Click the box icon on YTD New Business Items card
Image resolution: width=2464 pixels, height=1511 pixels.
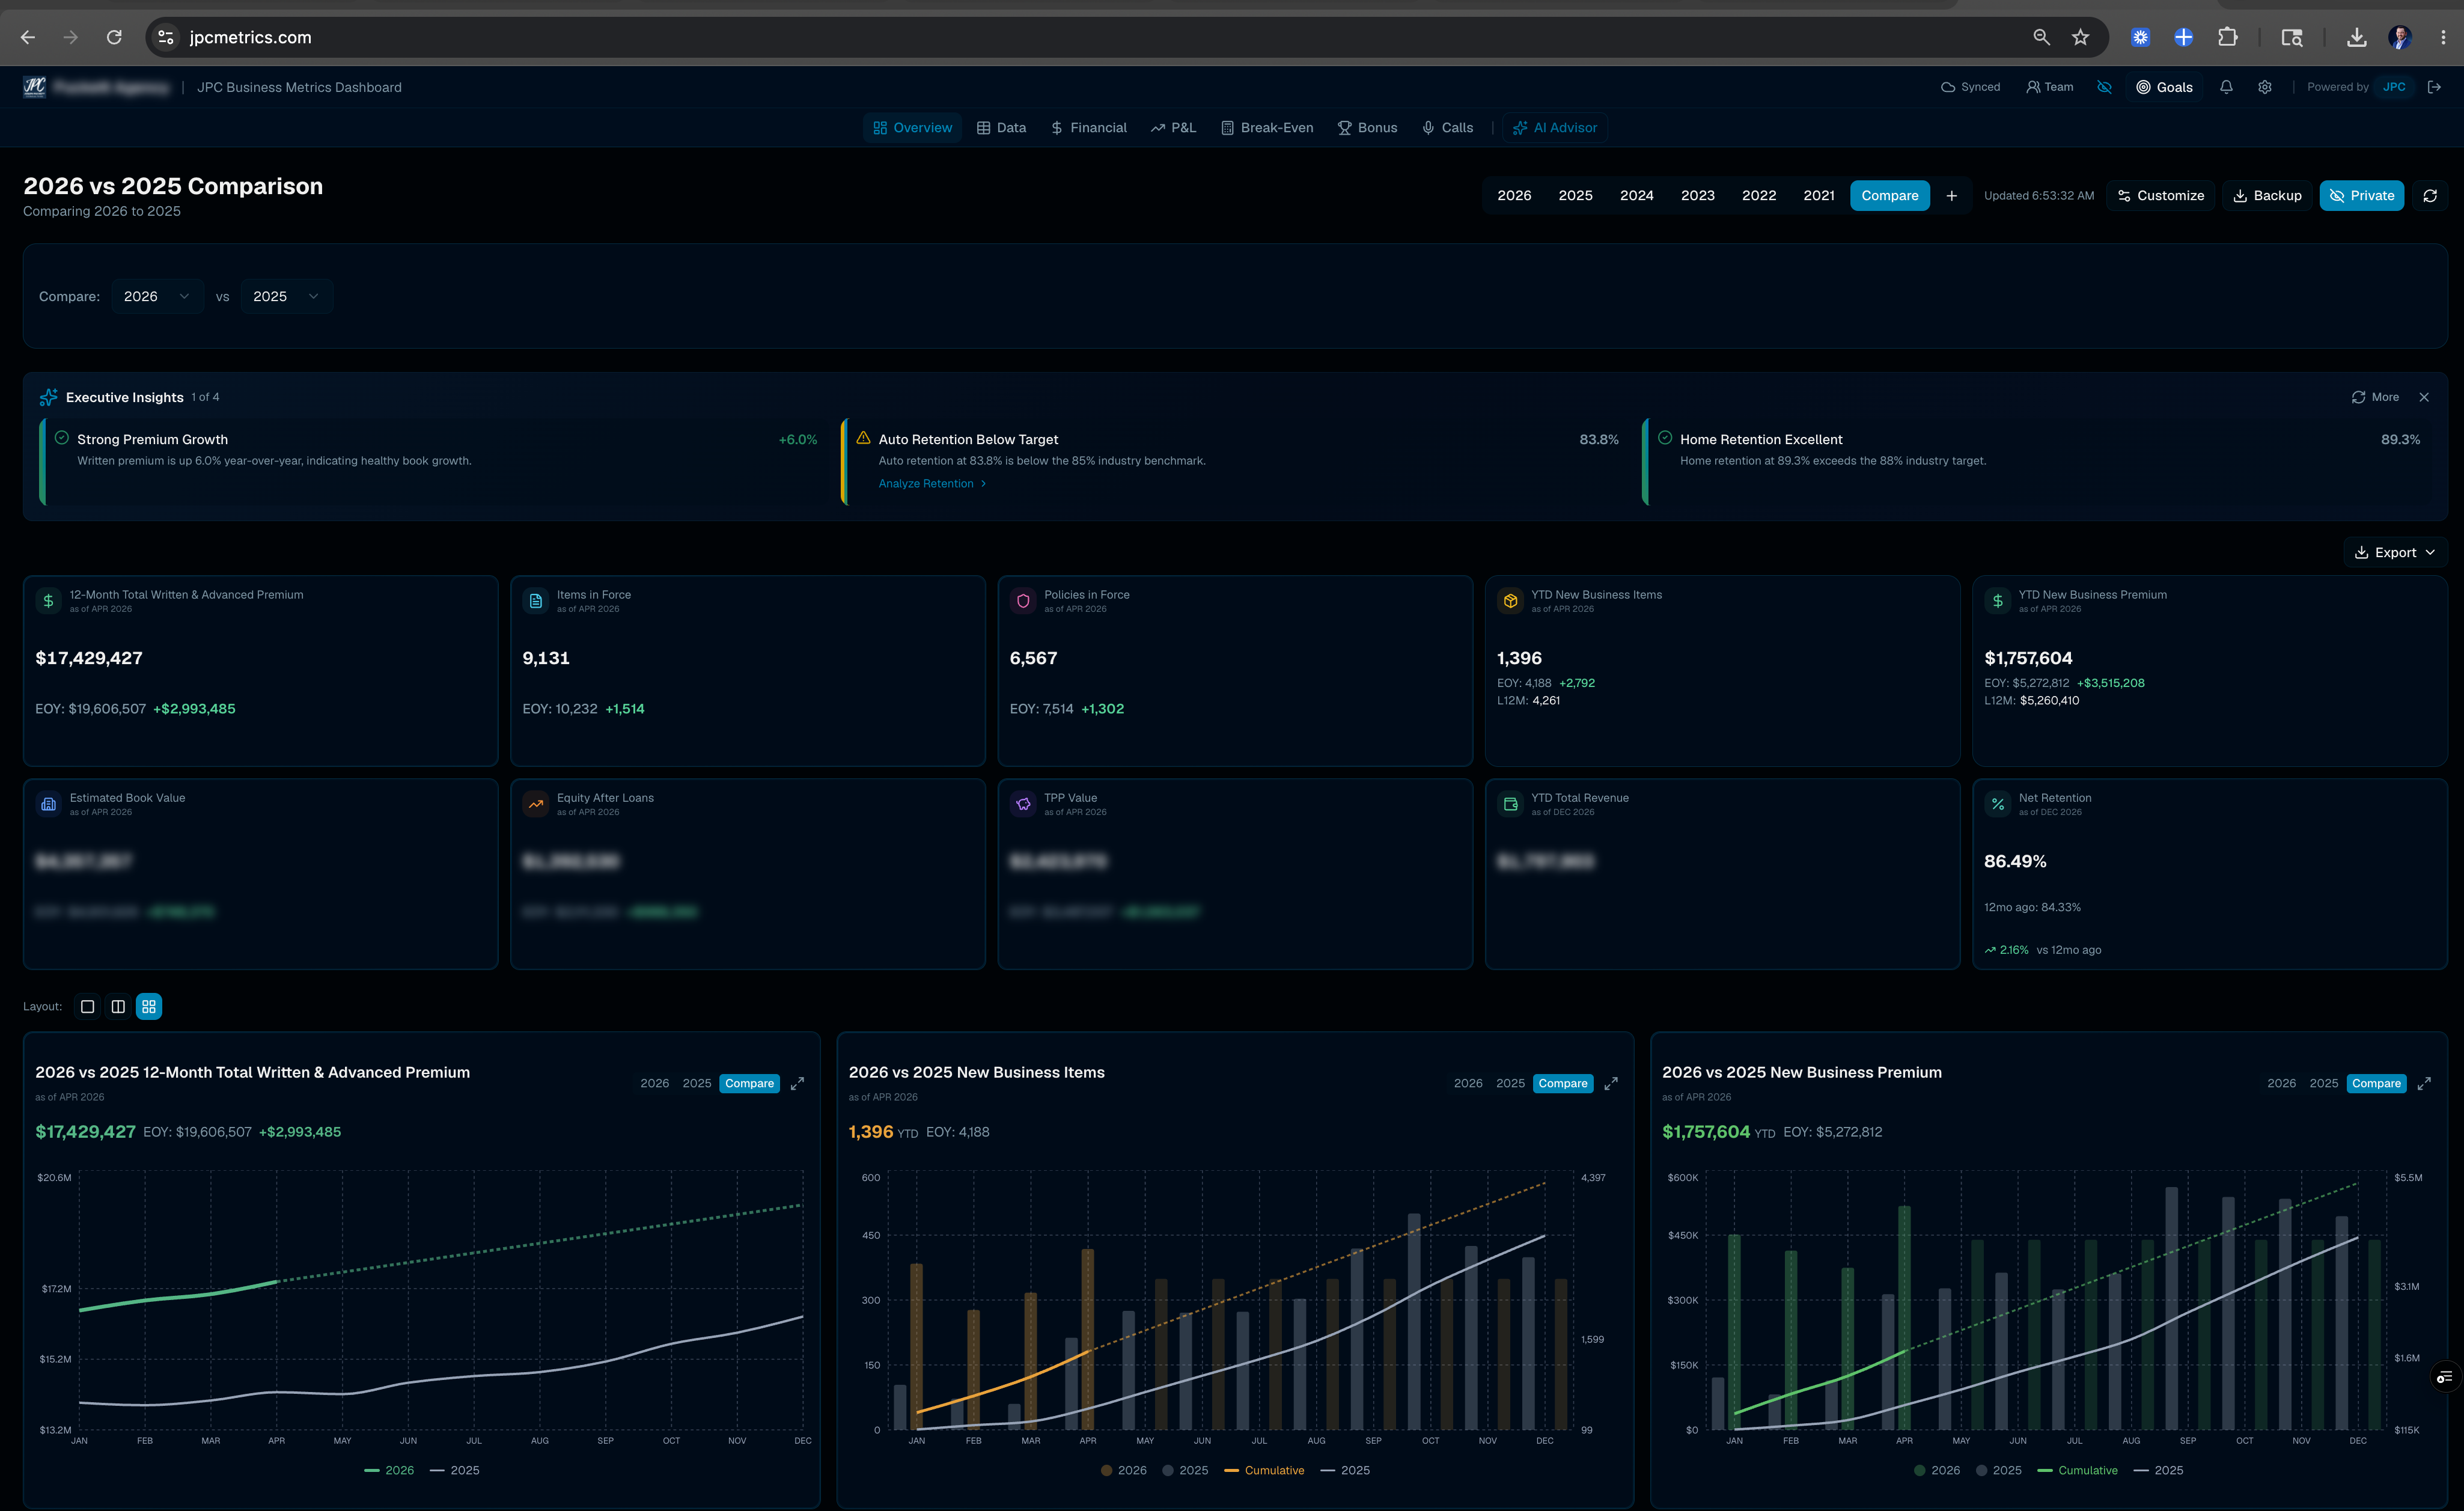(x=1510, y=601)
